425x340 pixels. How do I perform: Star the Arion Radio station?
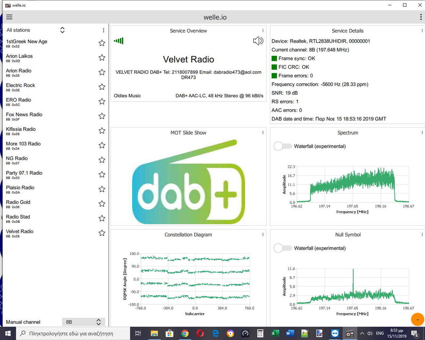(102, 72)
